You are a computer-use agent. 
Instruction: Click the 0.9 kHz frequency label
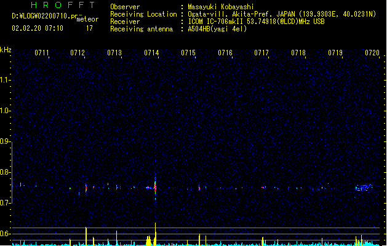[5, 141]
